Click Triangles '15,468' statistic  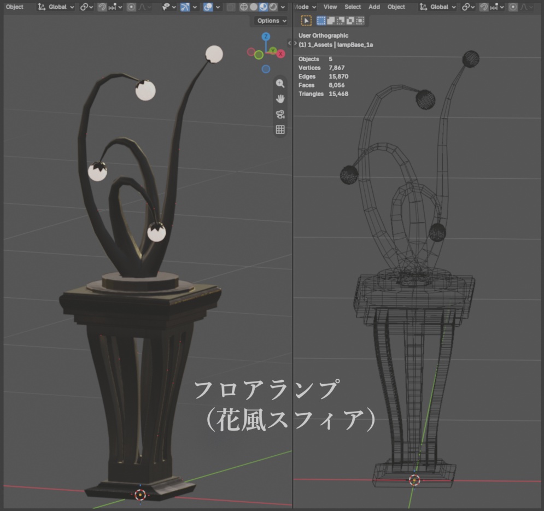pyautogui.click(x=338, y=93)
